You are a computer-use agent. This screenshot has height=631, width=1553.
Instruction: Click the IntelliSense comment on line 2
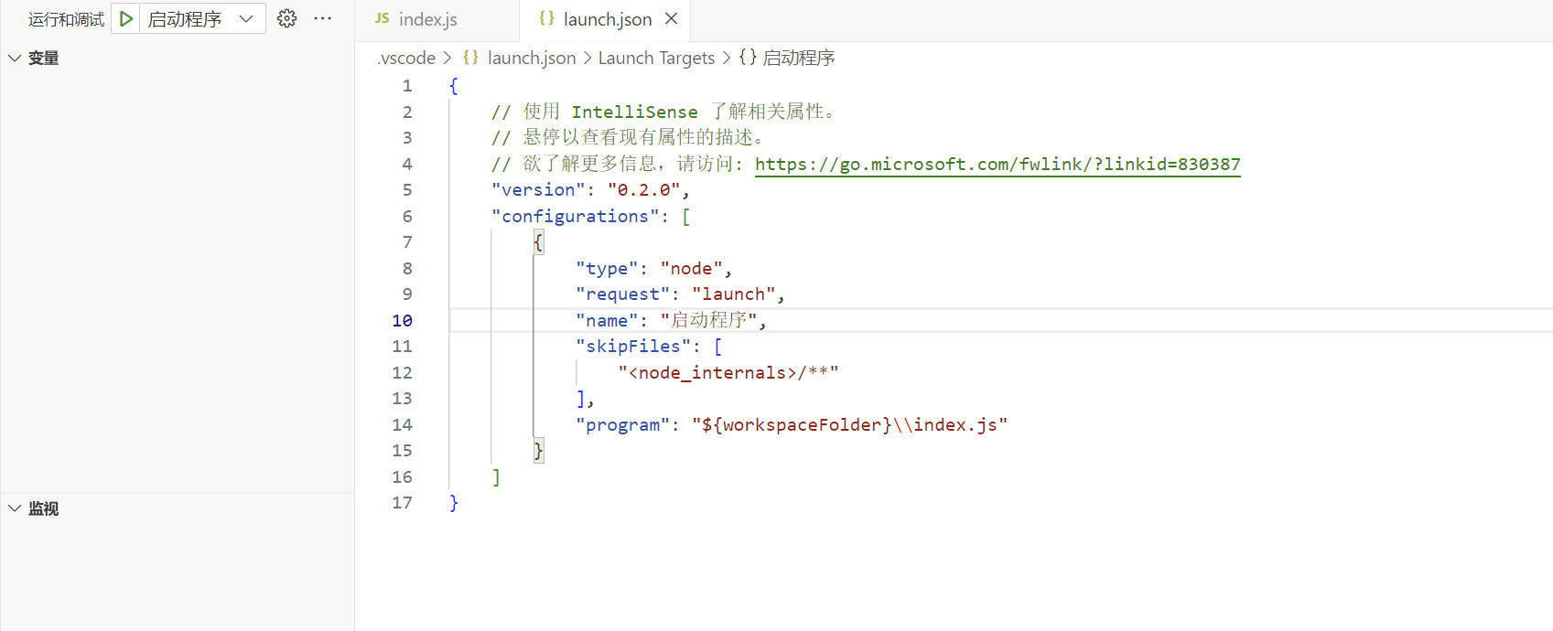click(663, 112)
